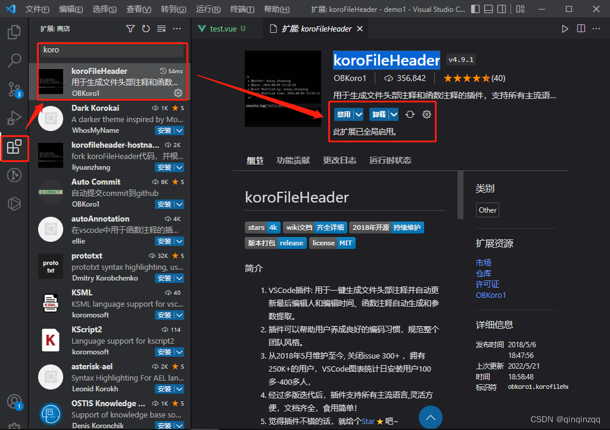The image size is (610, 430).
Task: Refresh the extensions list
Action: pyautogui.click(x=146, y=29)
